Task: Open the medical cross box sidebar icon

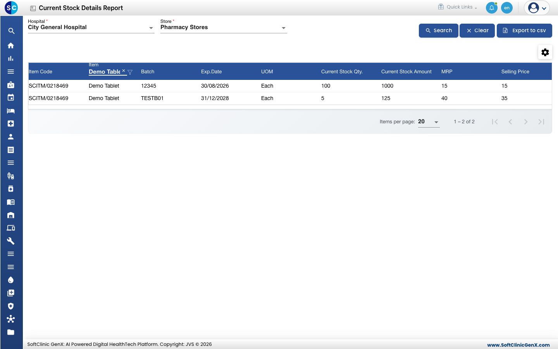Action: [11, 124]
